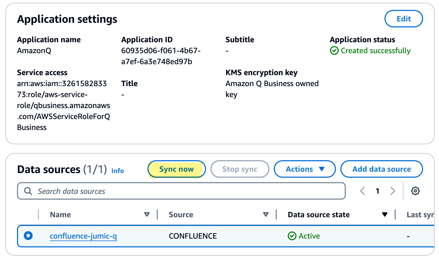Click the Last sync column header
This screenshot has width=439, height=260.
click(x=420, y=214)
